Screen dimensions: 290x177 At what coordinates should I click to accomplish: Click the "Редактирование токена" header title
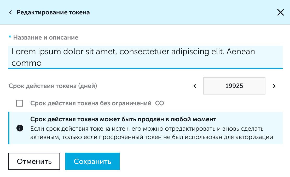(x=53, y=12)
